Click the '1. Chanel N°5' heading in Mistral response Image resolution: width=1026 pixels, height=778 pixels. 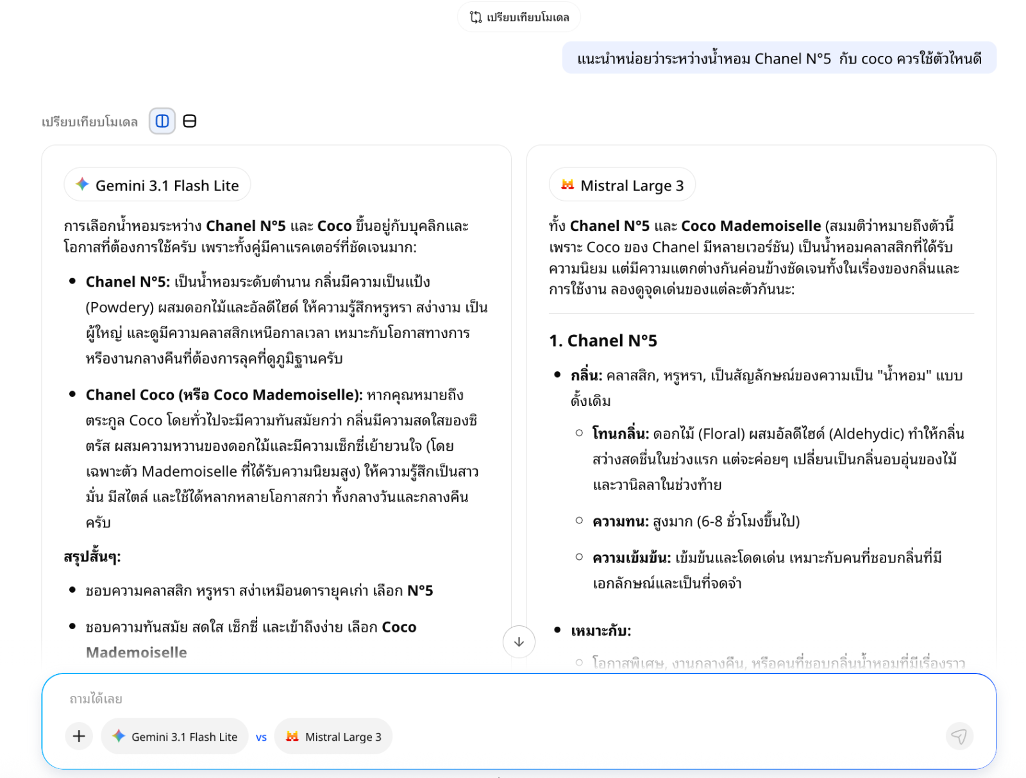(603, 341)
